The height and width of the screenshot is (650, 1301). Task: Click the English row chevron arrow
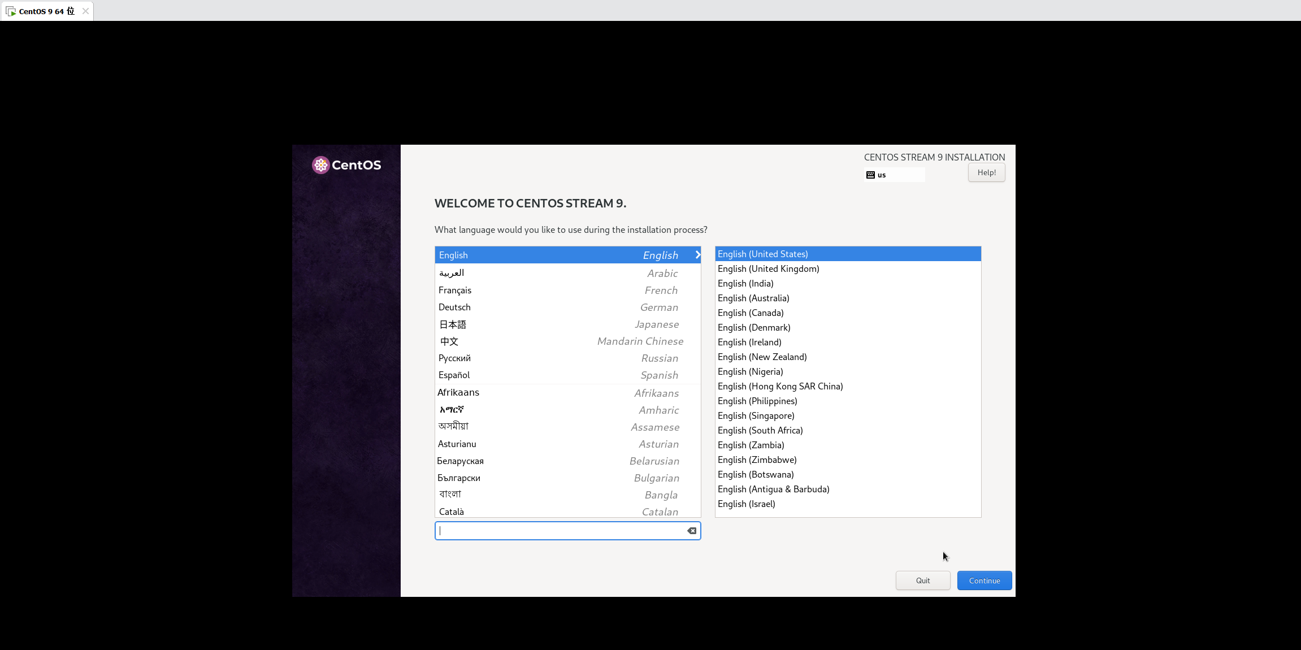697,255
